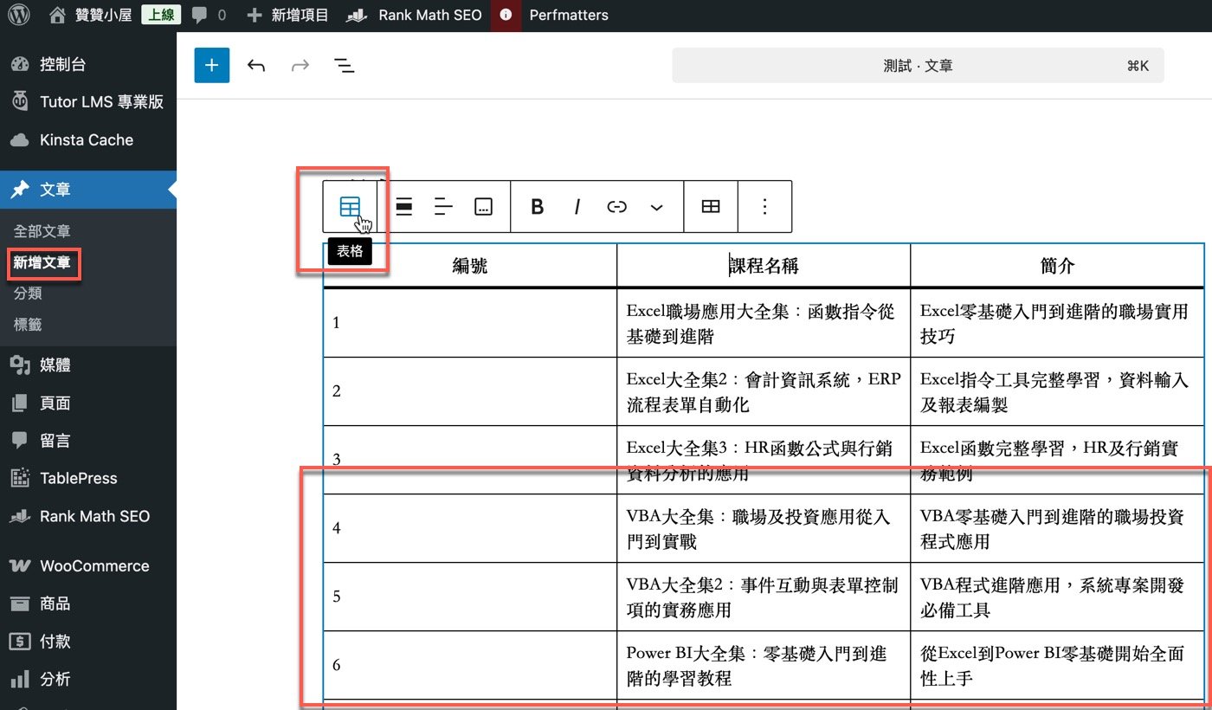The height and width of the screenshot is (710, 1212).
Task: Click the number 5 cell in table
Action: point(470,597)
